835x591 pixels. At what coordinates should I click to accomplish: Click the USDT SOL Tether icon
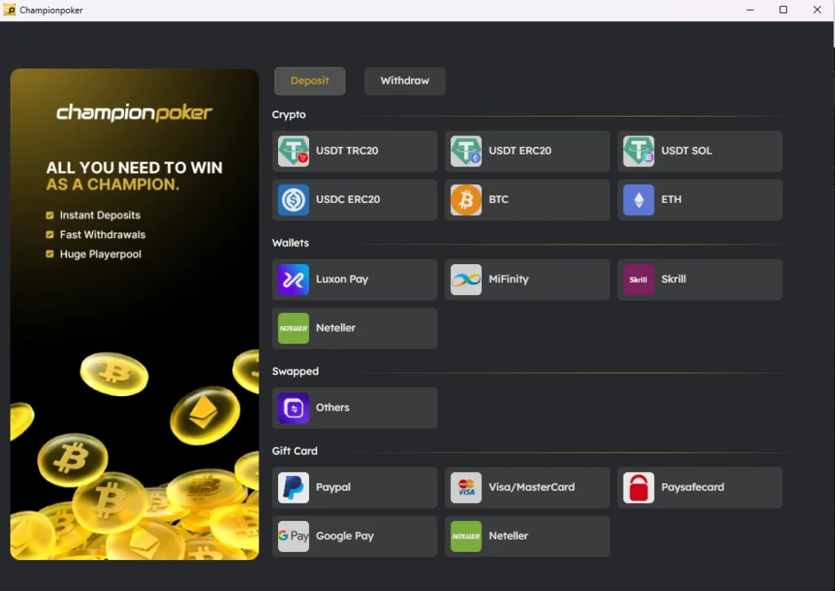point(638,151)
